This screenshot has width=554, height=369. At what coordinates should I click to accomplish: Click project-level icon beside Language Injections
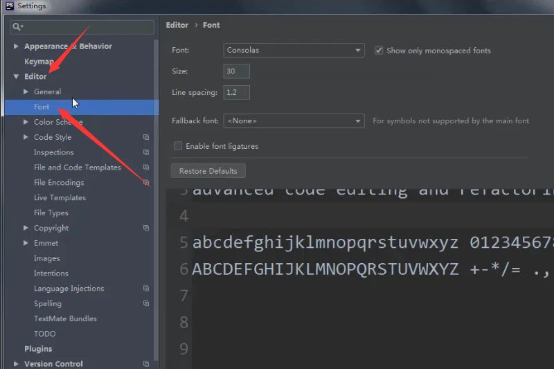146,289
